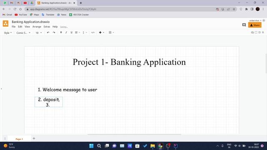Open a new browser tab
Viewport: 267px width, 150px height.
click(81, 3)
